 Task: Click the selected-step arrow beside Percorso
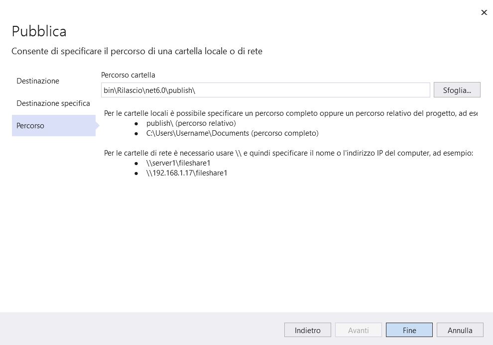[98, 126]
